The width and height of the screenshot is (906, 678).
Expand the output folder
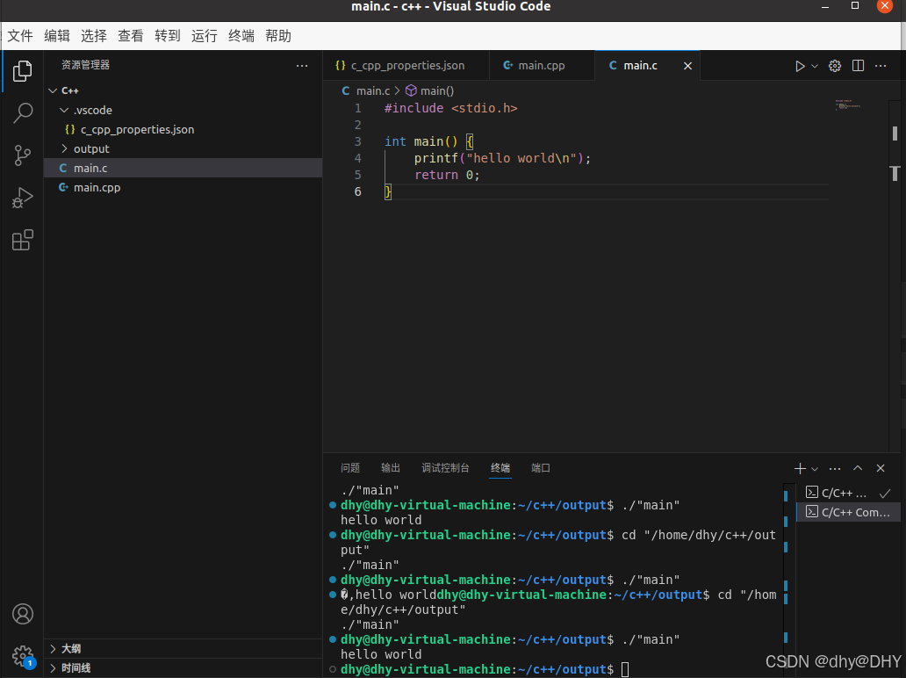point(183,148)
